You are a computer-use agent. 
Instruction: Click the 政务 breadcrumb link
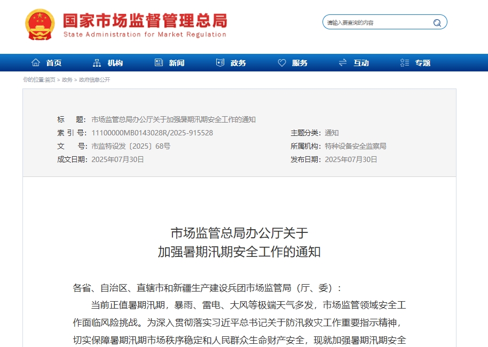pos(67,80)
